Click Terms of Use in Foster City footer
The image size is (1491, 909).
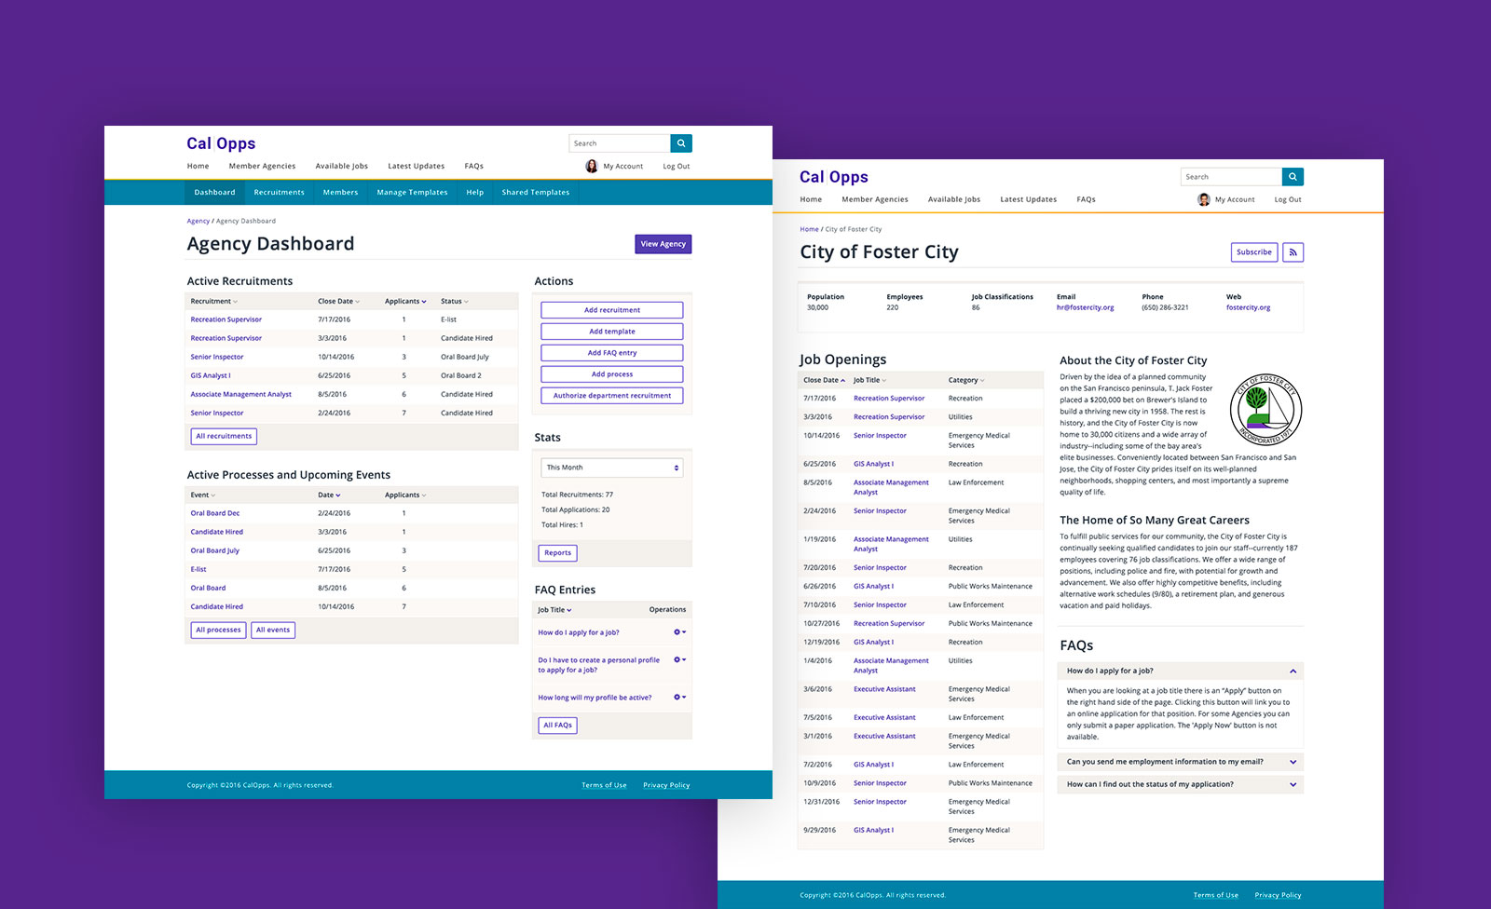pos(1216,895)
